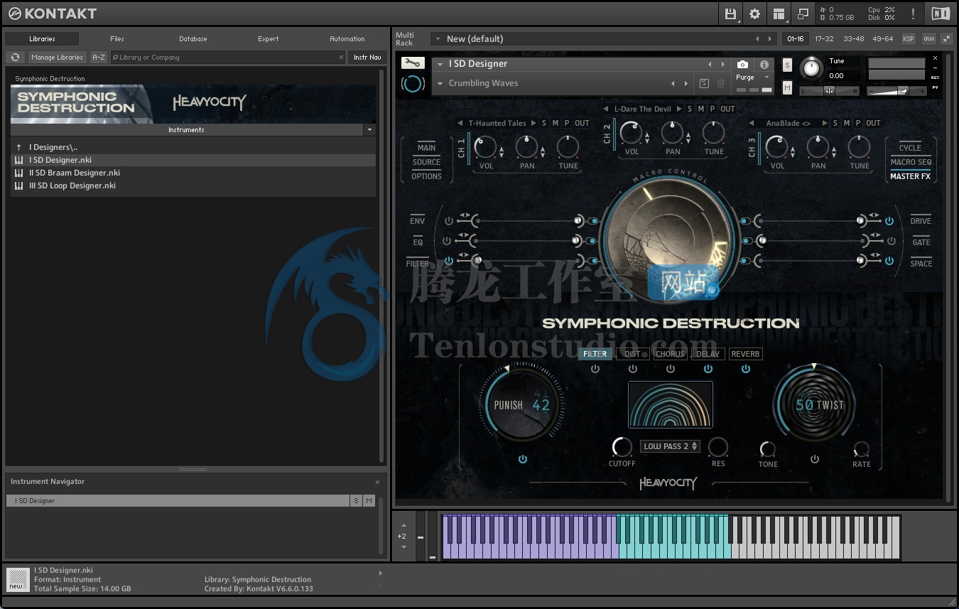959x609 pixels.
Task: Open CH 3 PAN stepper arrows
Action: click(x=834, y=151)
